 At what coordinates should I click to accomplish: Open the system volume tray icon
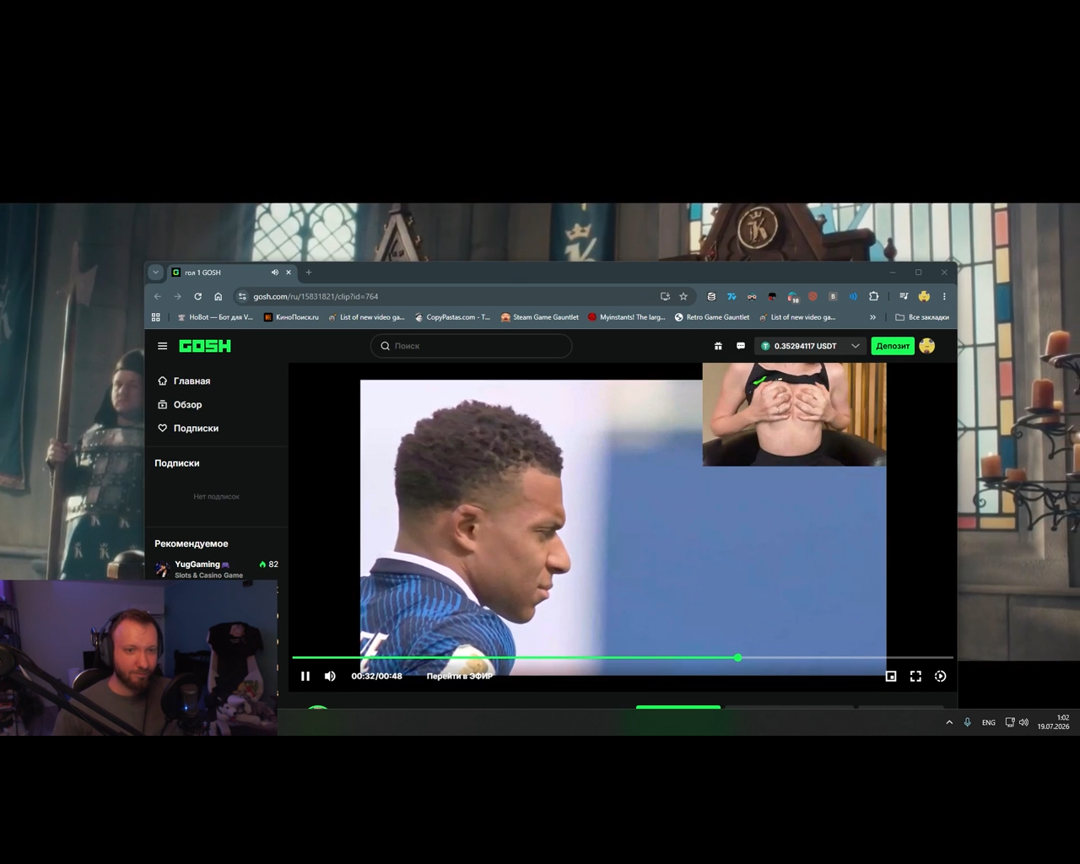(1024, 722)
